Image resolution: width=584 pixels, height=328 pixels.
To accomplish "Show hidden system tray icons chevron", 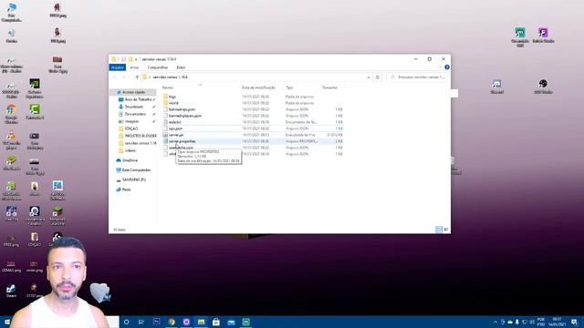I will click(495, 322).
